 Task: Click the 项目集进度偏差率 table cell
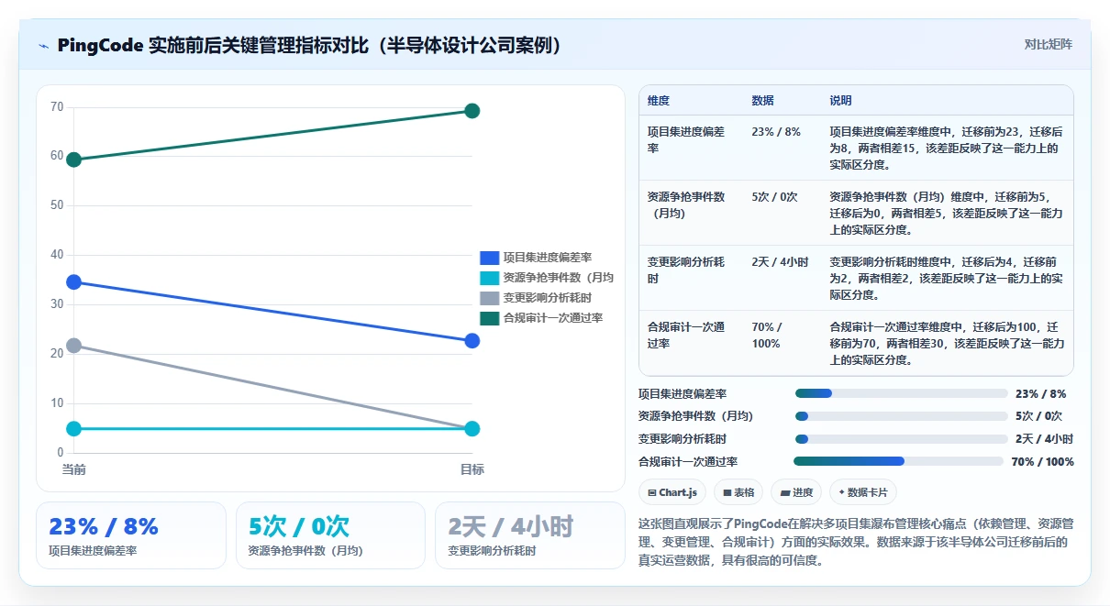690,148
